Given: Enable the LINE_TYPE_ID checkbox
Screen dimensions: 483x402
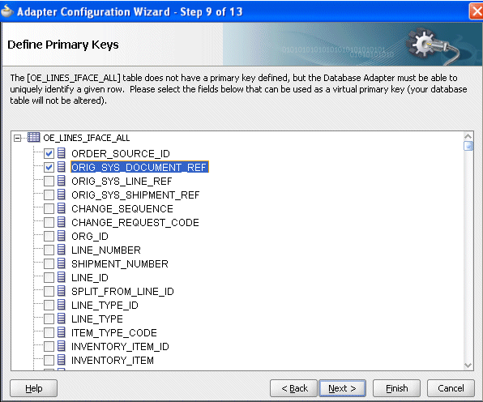Looking at the screenshot, I should pos(49,306).
